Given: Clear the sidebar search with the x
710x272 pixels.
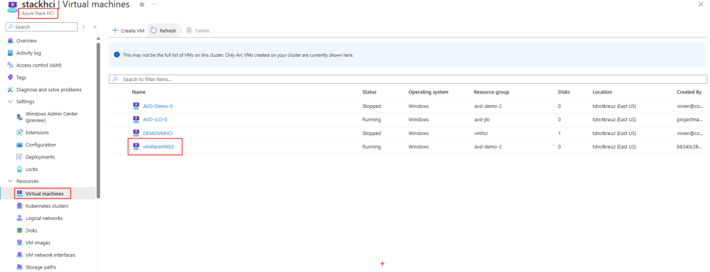Looking at the screenshot, I should (x=84, y=27).
